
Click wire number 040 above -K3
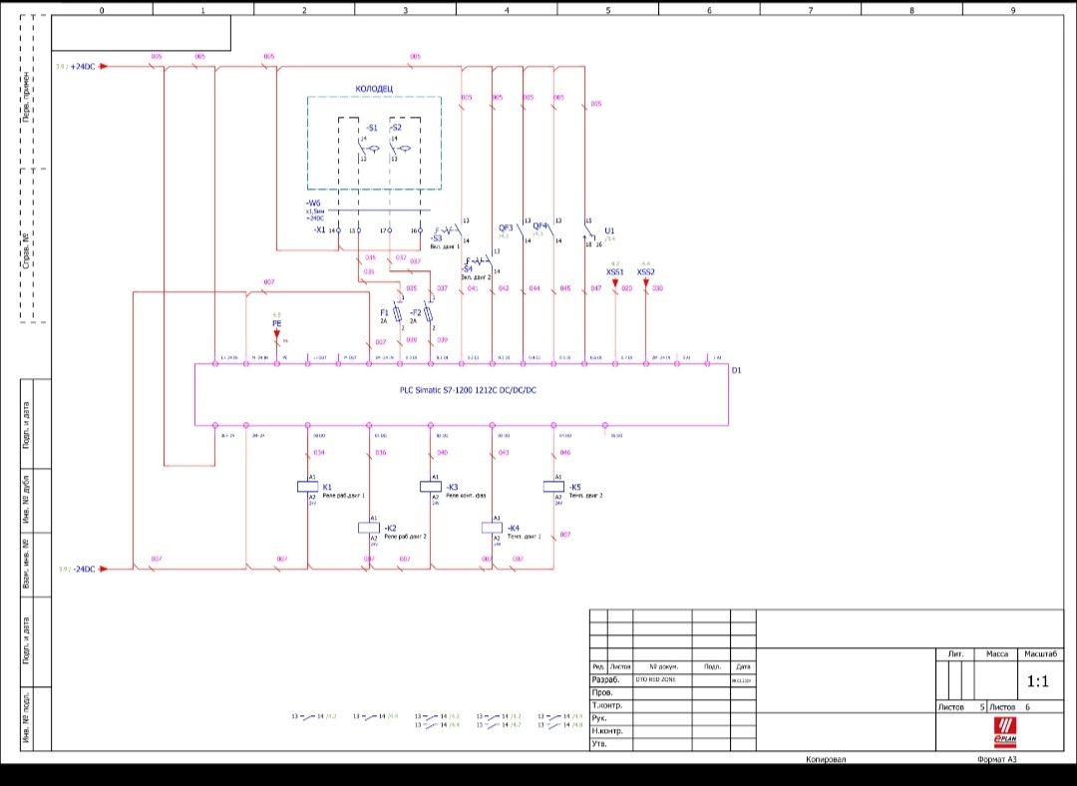click(x=442, y=453)
